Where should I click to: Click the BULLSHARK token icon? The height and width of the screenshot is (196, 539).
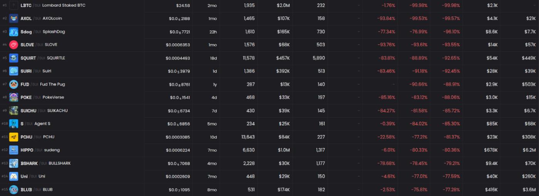pos(13,163)
